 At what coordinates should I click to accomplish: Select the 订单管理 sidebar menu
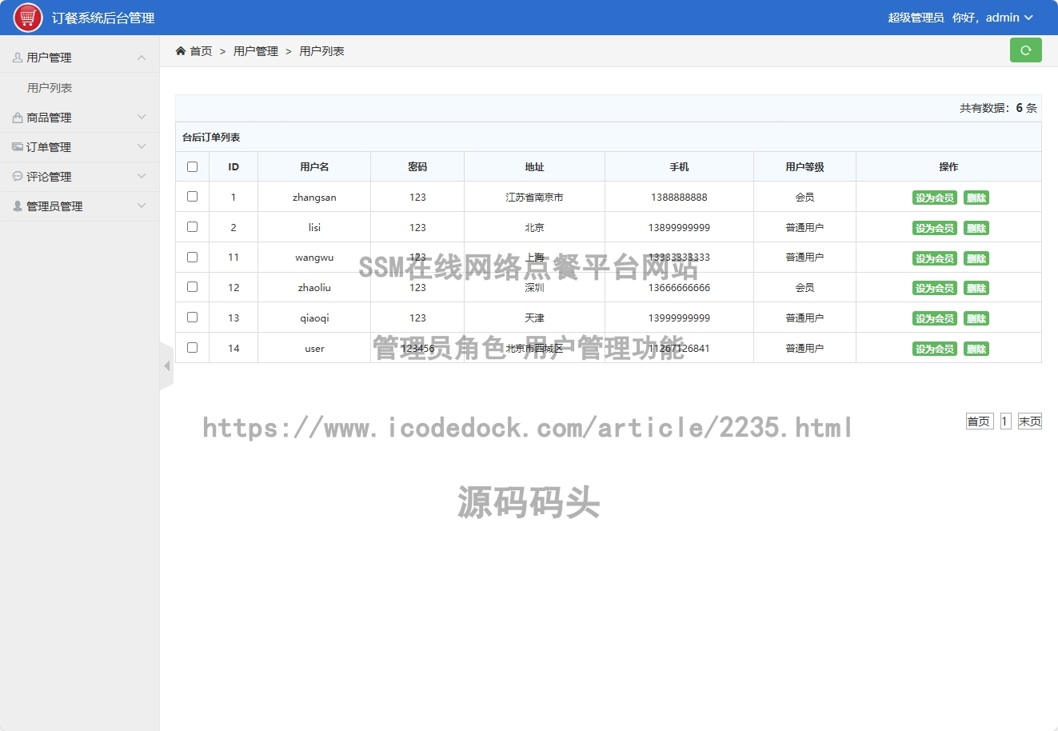80,147
